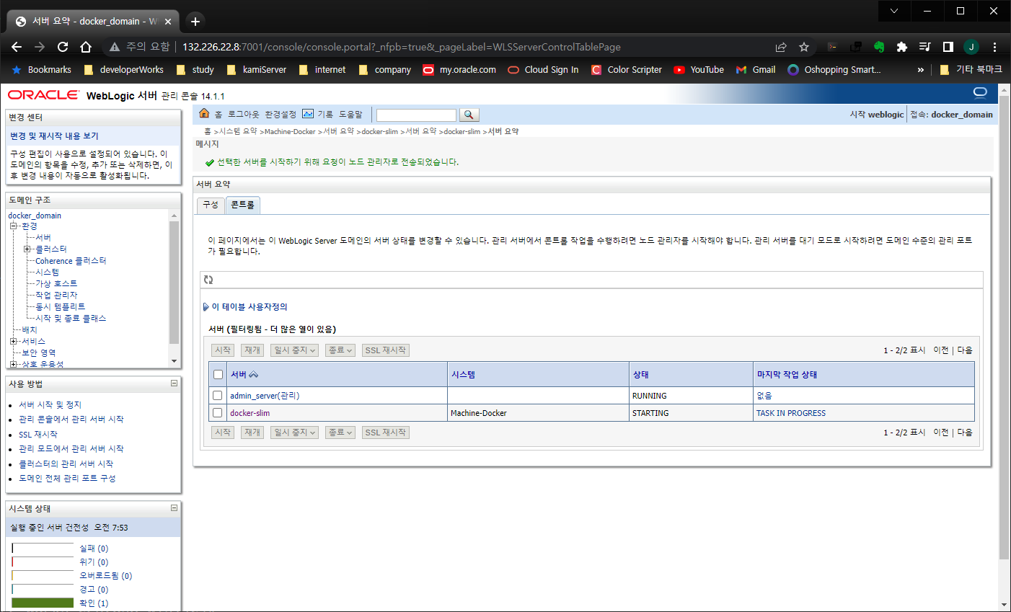Click the 경고 health bar
The image size is (1011, 612).
[x=43, y=589]
